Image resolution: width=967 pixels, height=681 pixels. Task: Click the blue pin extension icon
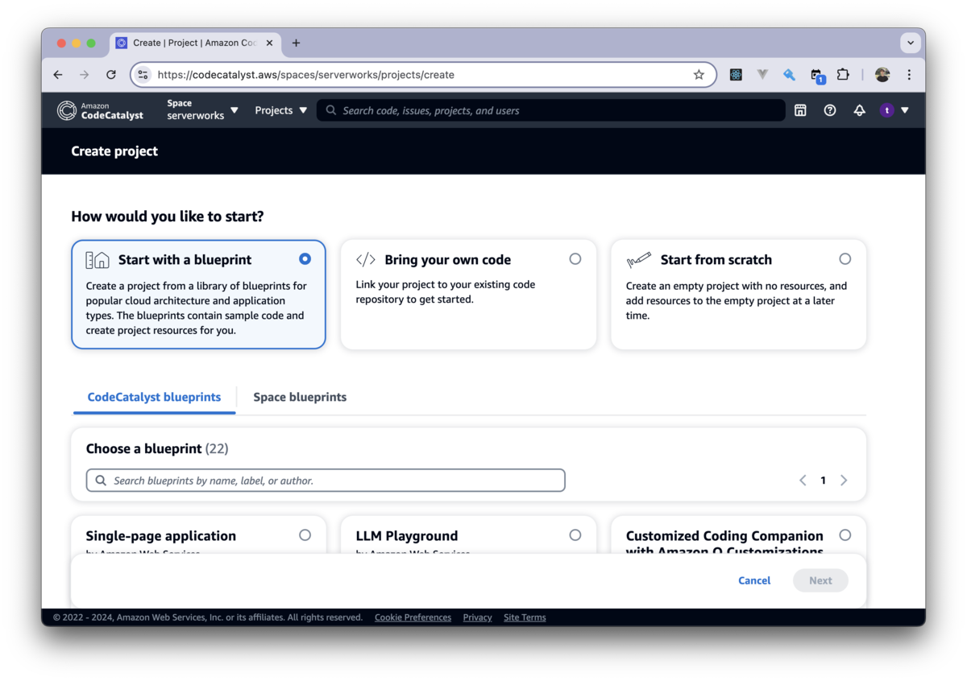(x=789, y=75)
